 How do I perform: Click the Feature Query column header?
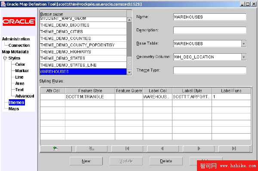click(x=129, y=91)
